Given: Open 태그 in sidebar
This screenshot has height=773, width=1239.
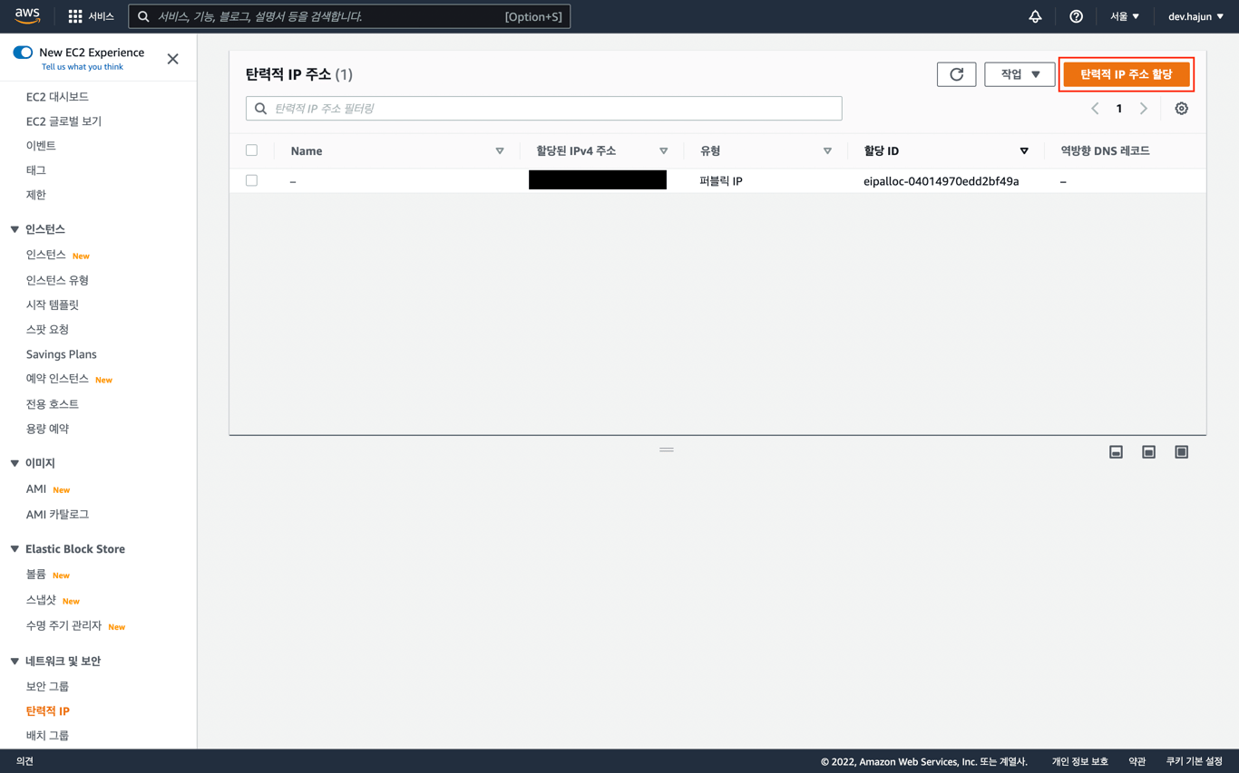Looking at the screenshot, I should (x=35, y=169).
